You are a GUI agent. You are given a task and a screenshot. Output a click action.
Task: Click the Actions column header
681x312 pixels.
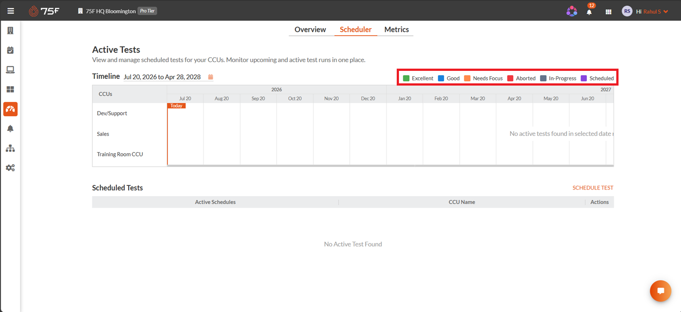coord(599,202)
